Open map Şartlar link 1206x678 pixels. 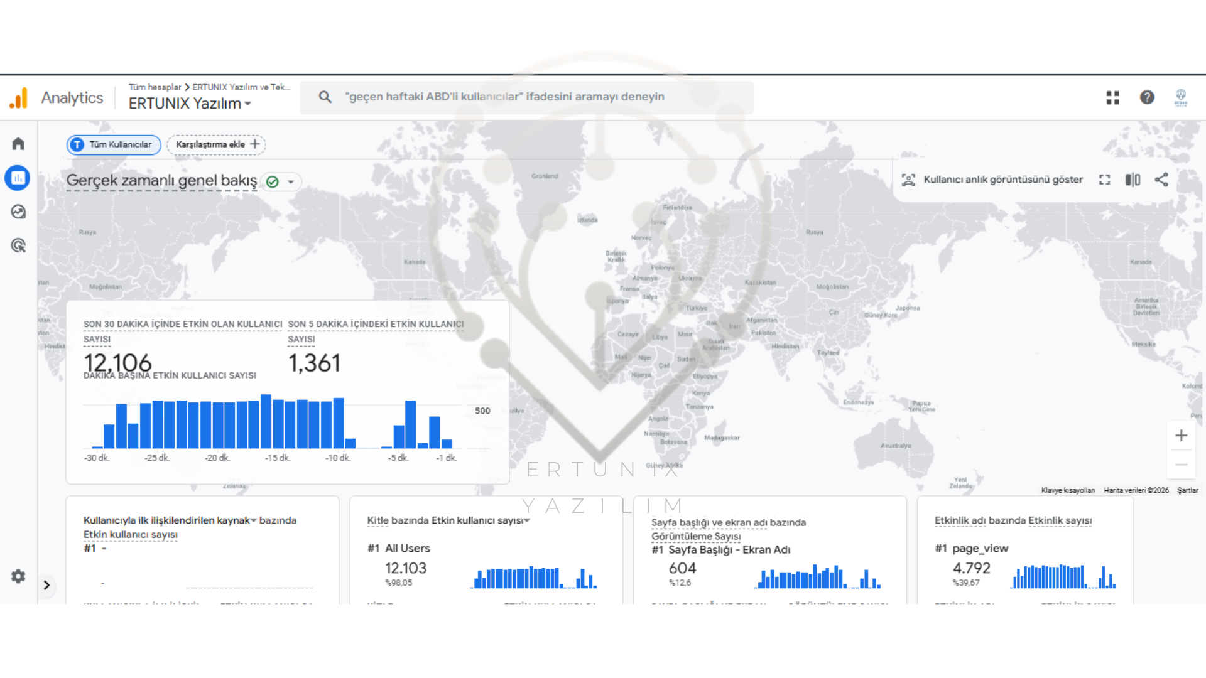[1187, 490]
